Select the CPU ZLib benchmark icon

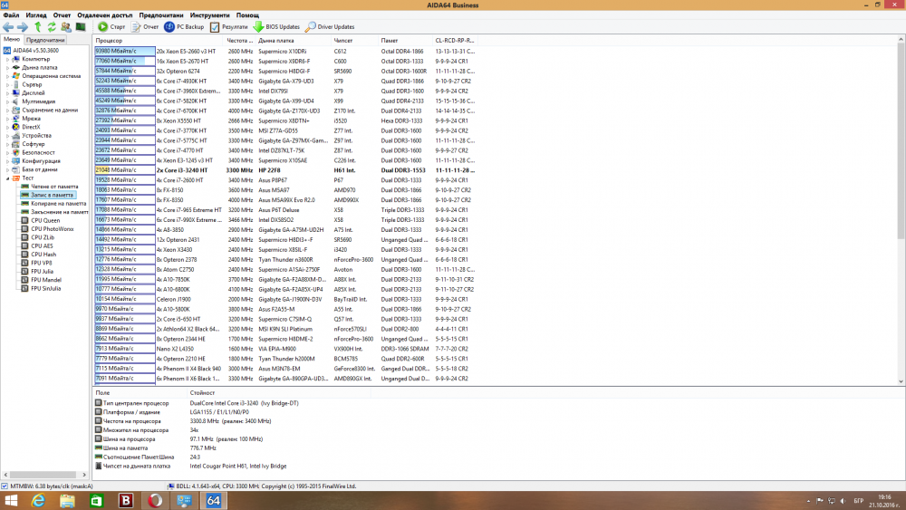pos(24,237)
